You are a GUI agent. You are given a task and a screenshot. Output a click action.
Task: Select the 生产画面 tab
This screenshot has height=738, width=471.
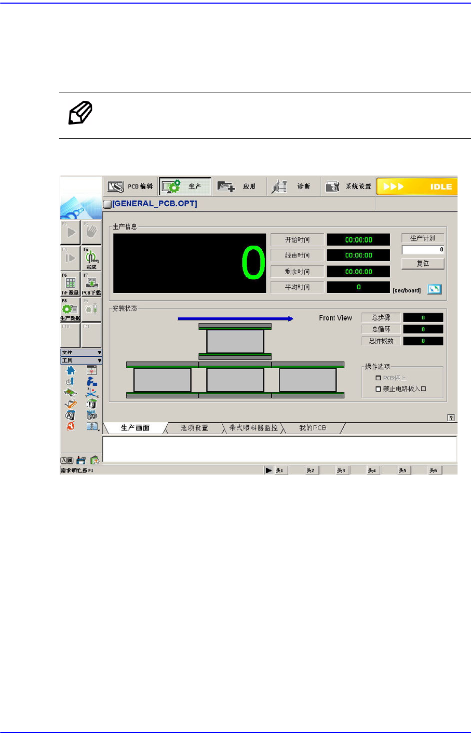tap(136, 428)
